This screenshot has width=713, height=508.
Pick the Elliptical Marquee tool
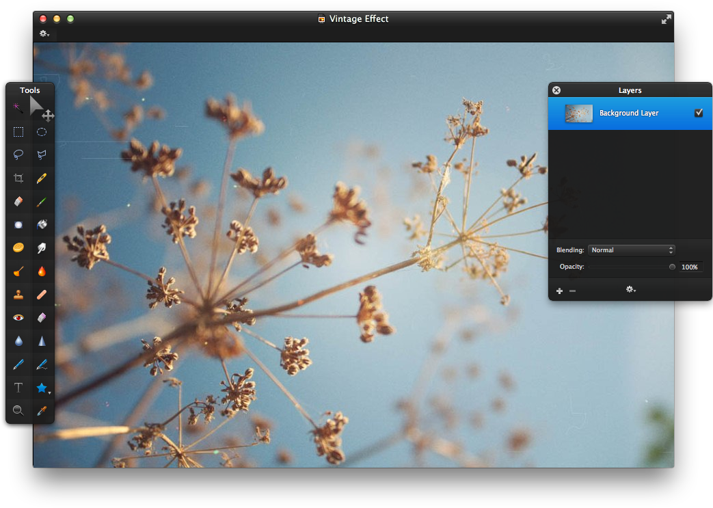coord(42,132)
